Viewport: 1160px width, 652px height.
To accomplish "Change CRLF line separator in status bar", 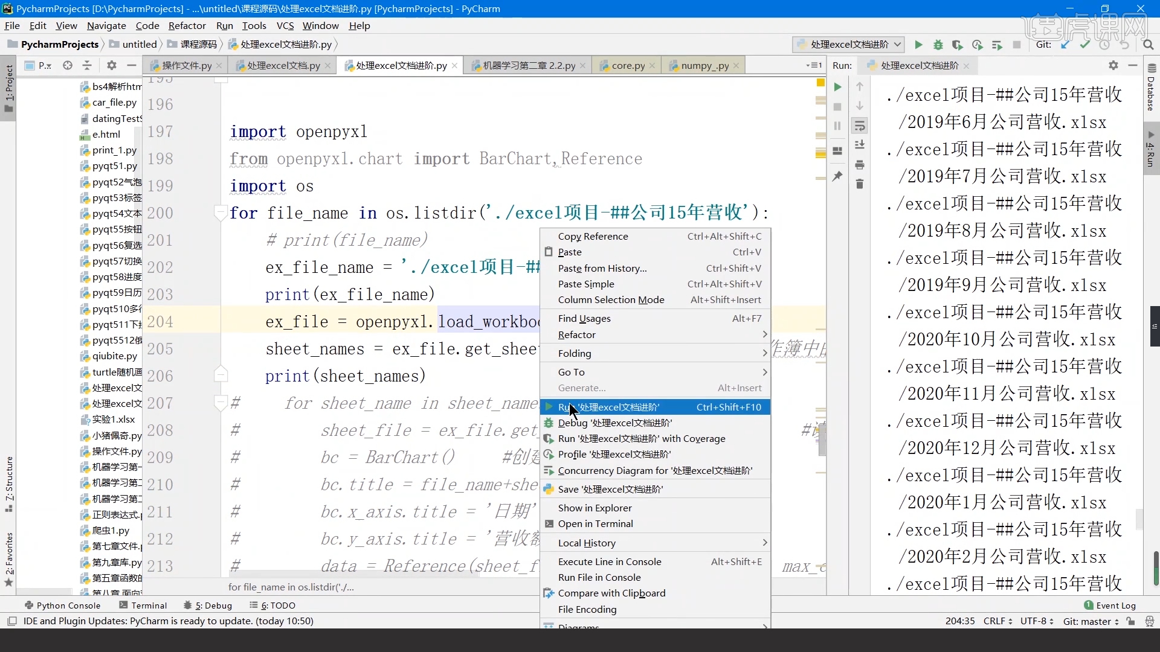I will (x=997, y=621).
